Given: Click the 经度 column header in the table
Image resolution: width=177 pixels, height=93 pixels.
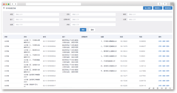Looking at the screenshot, I should 121,37.
